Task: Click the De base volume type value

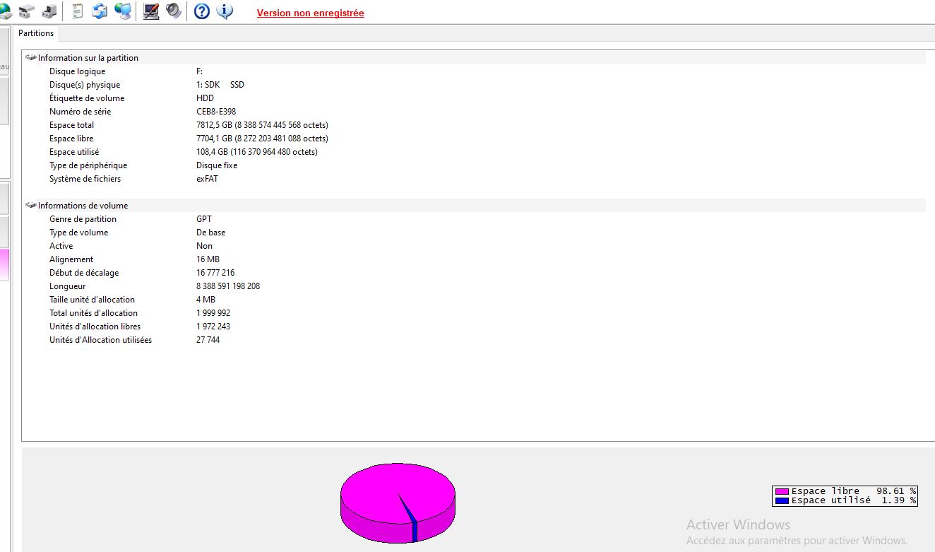Action: click(211, 233)
